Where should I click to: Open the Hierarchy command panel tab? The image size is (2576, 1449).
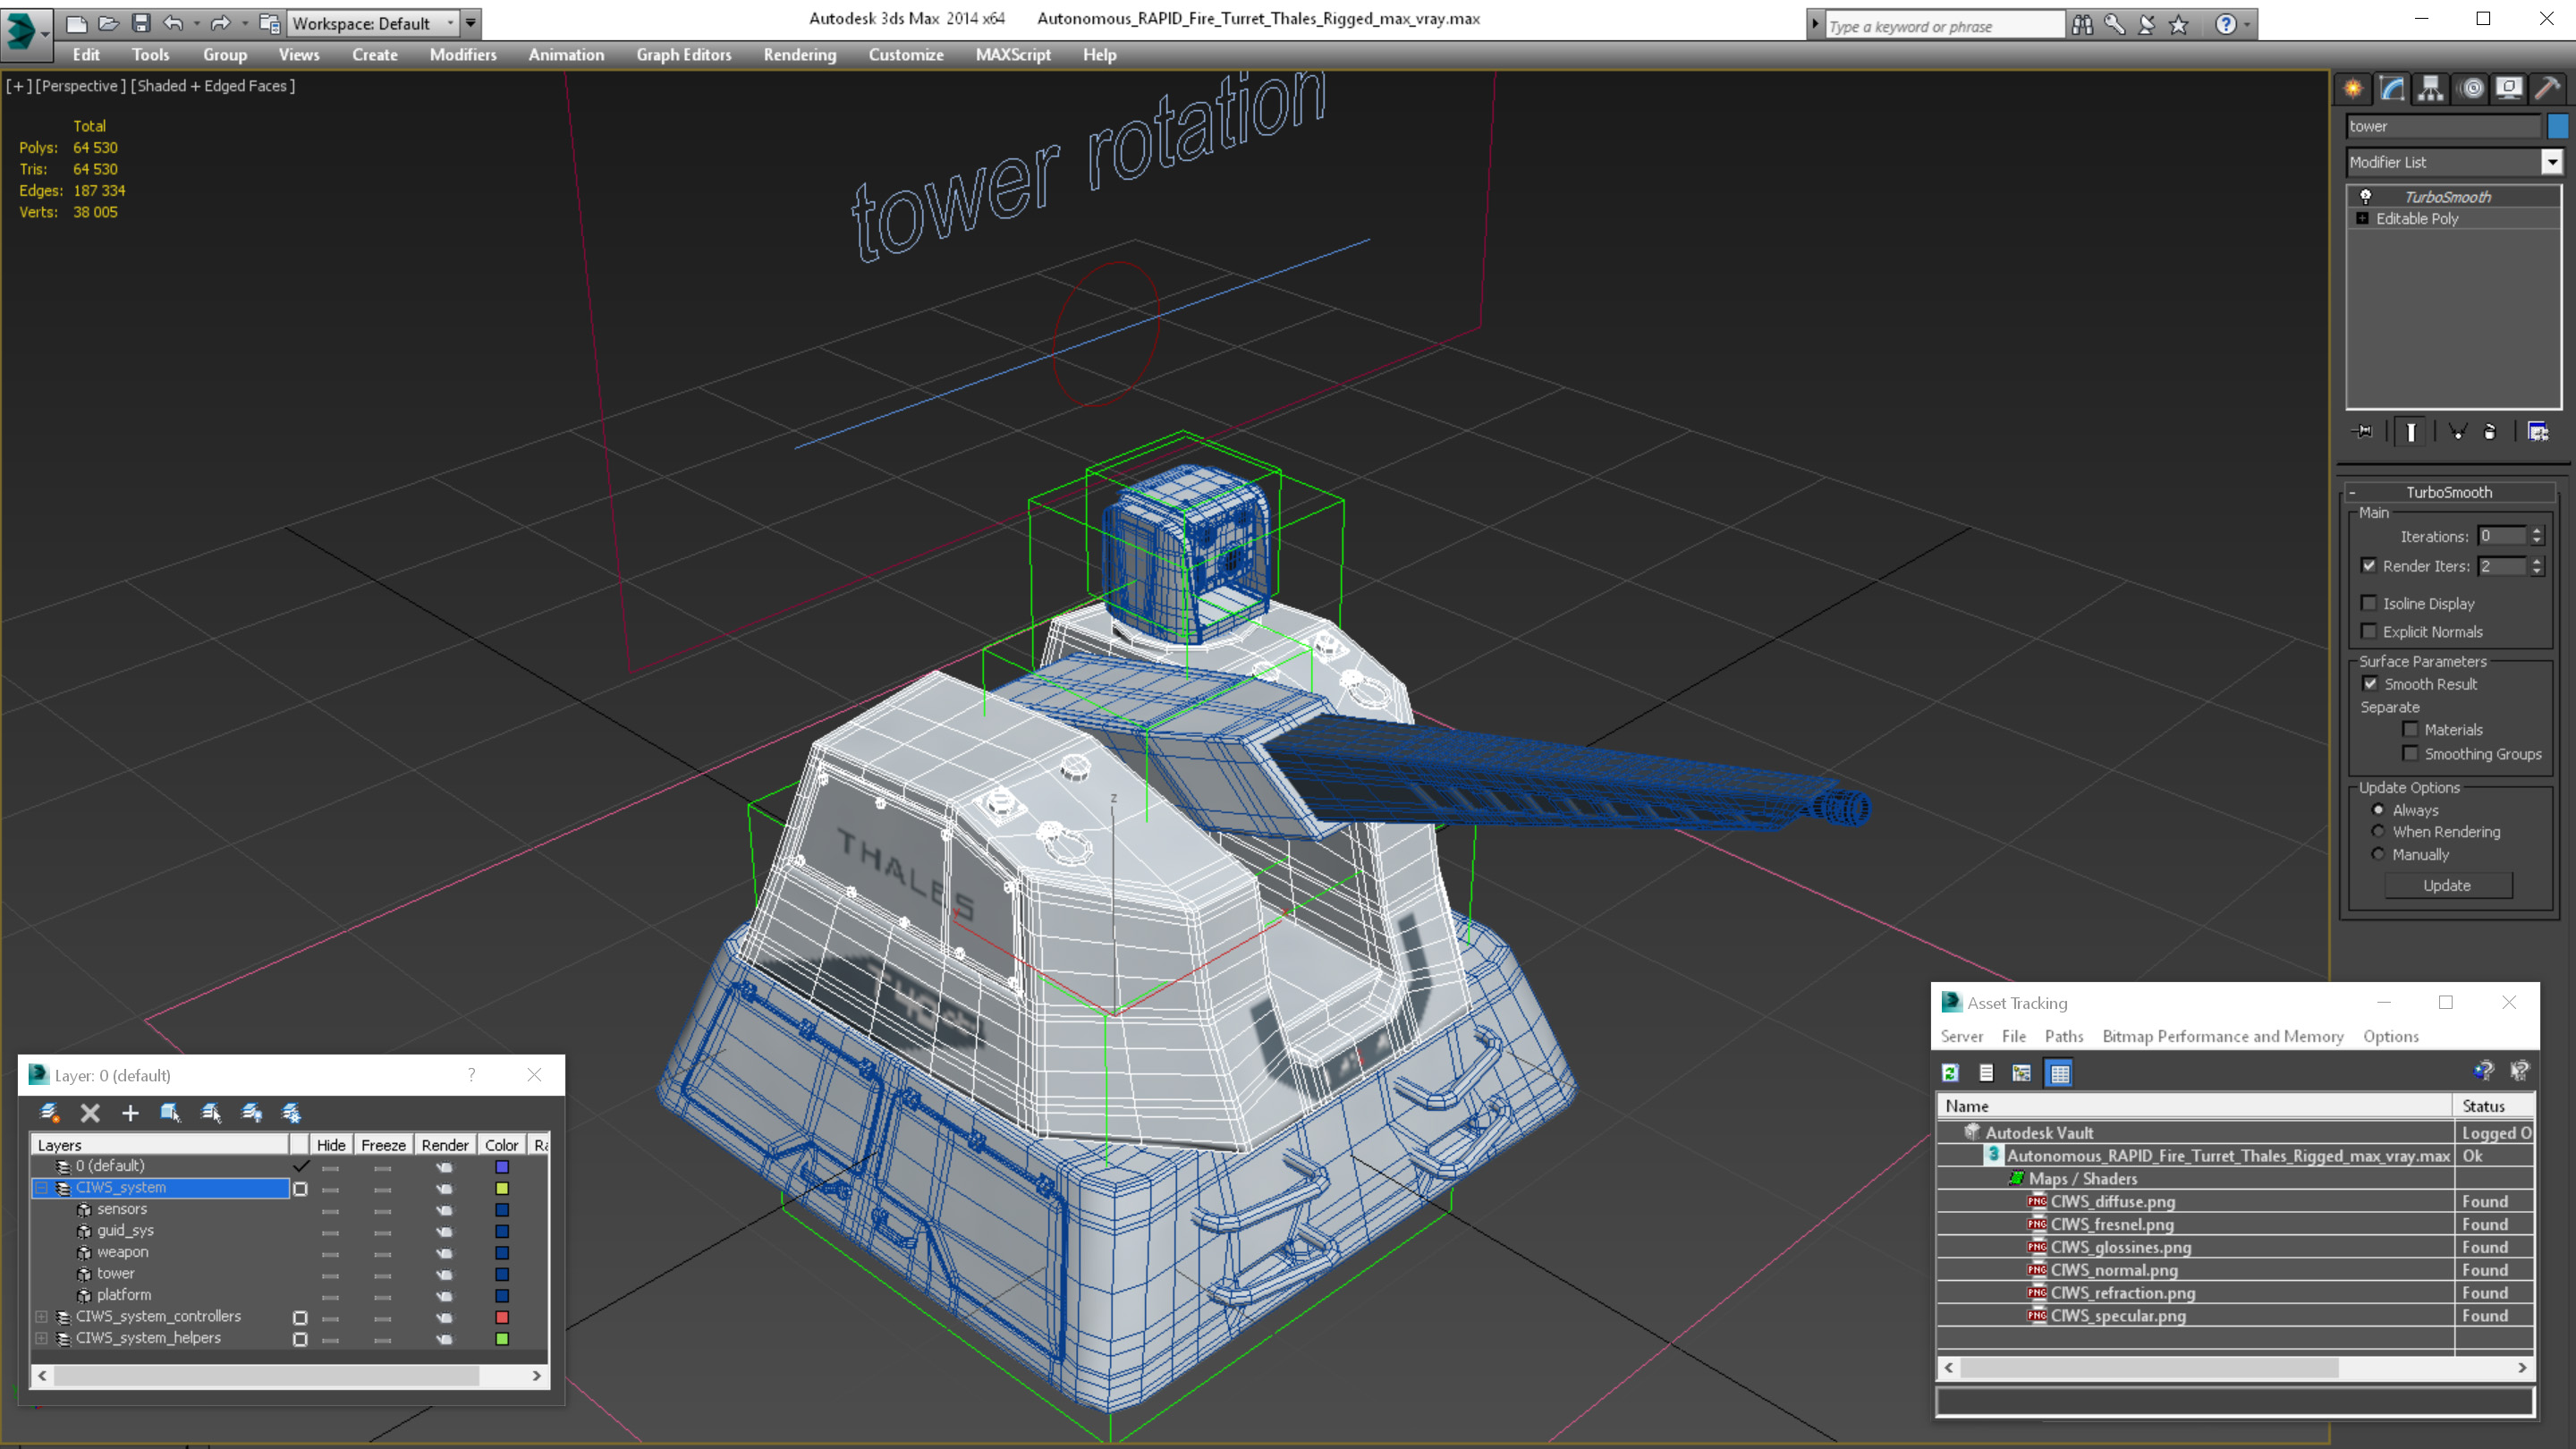tap(2431, 88)
